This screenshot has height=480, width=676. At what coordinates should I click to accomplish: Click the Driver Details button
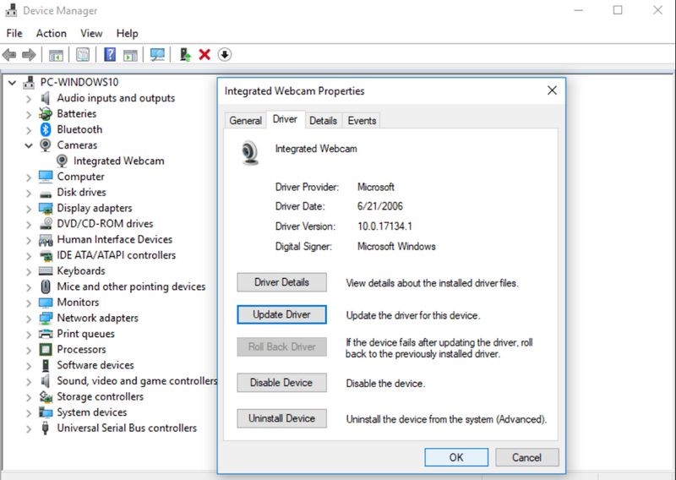pos(281,282)
